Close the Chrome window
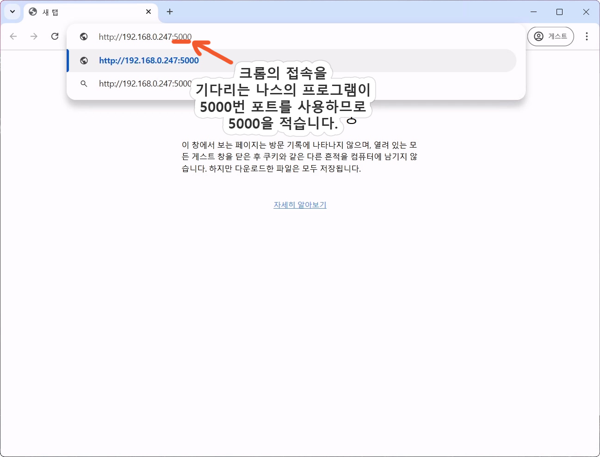This screenshot has height=457, width=600. 586,12
